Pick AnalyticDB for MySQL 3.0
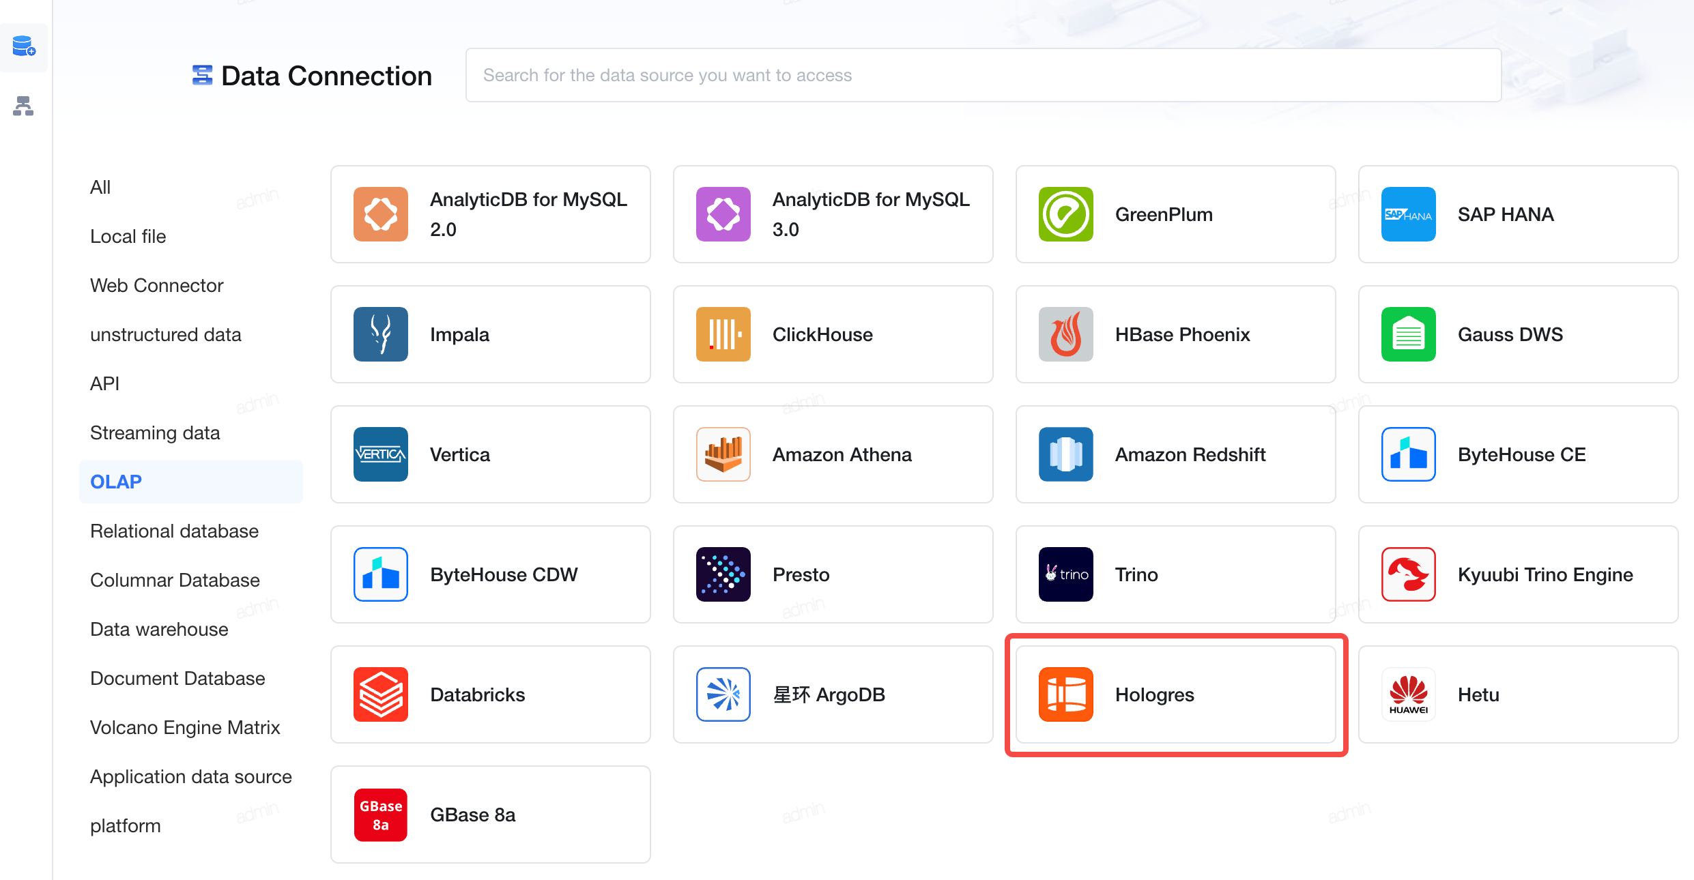 pyautogui.click(x=833, y=214)
